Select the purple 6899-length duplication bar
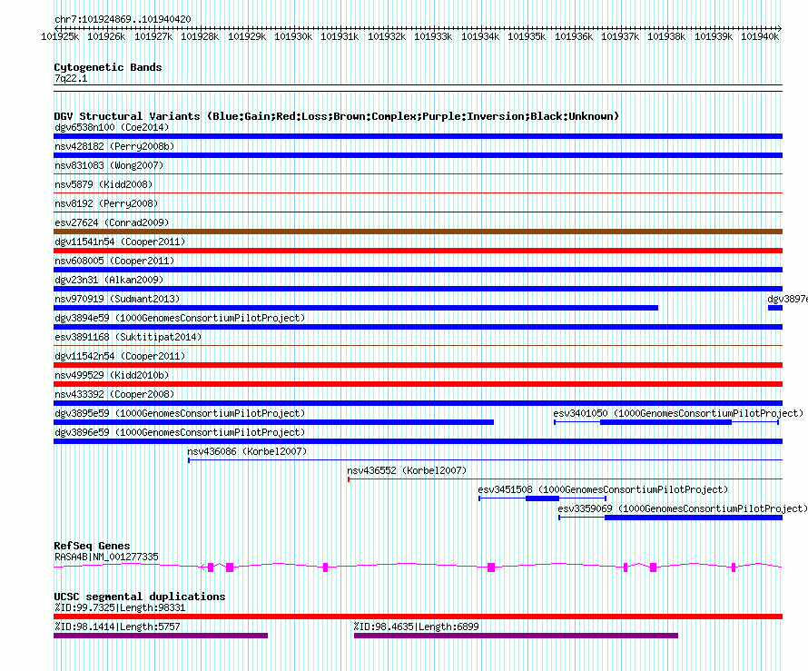This screenshot has height=671, width=808. pyautogui.click(x=516, y=636)
